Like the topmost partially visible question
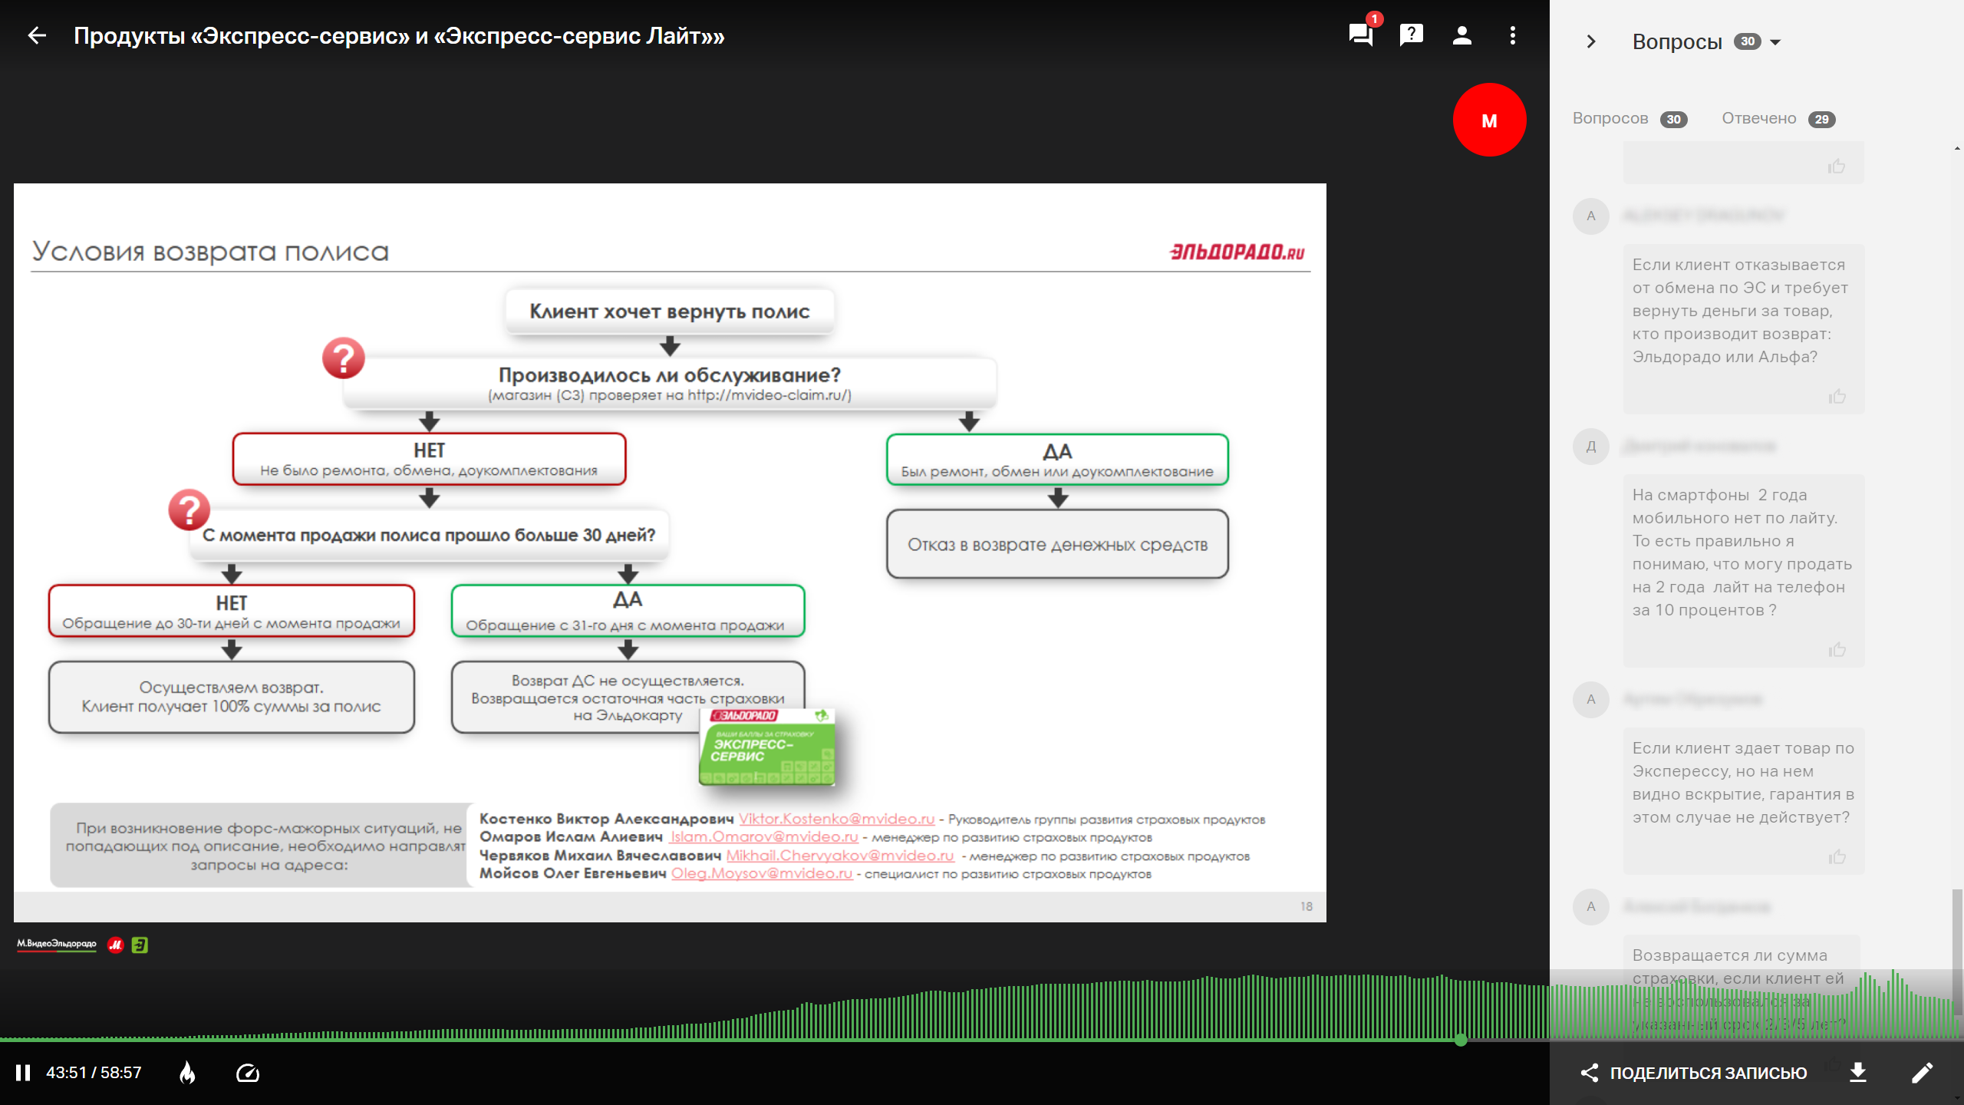 coord(1837,166)
